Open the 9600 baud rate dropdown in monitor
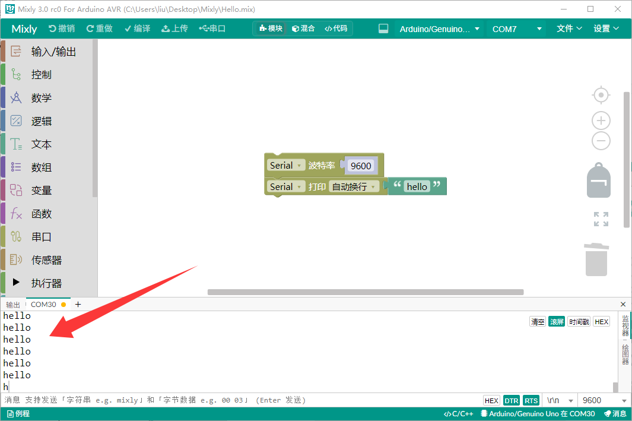632x421 pixels. pos(604,400)
